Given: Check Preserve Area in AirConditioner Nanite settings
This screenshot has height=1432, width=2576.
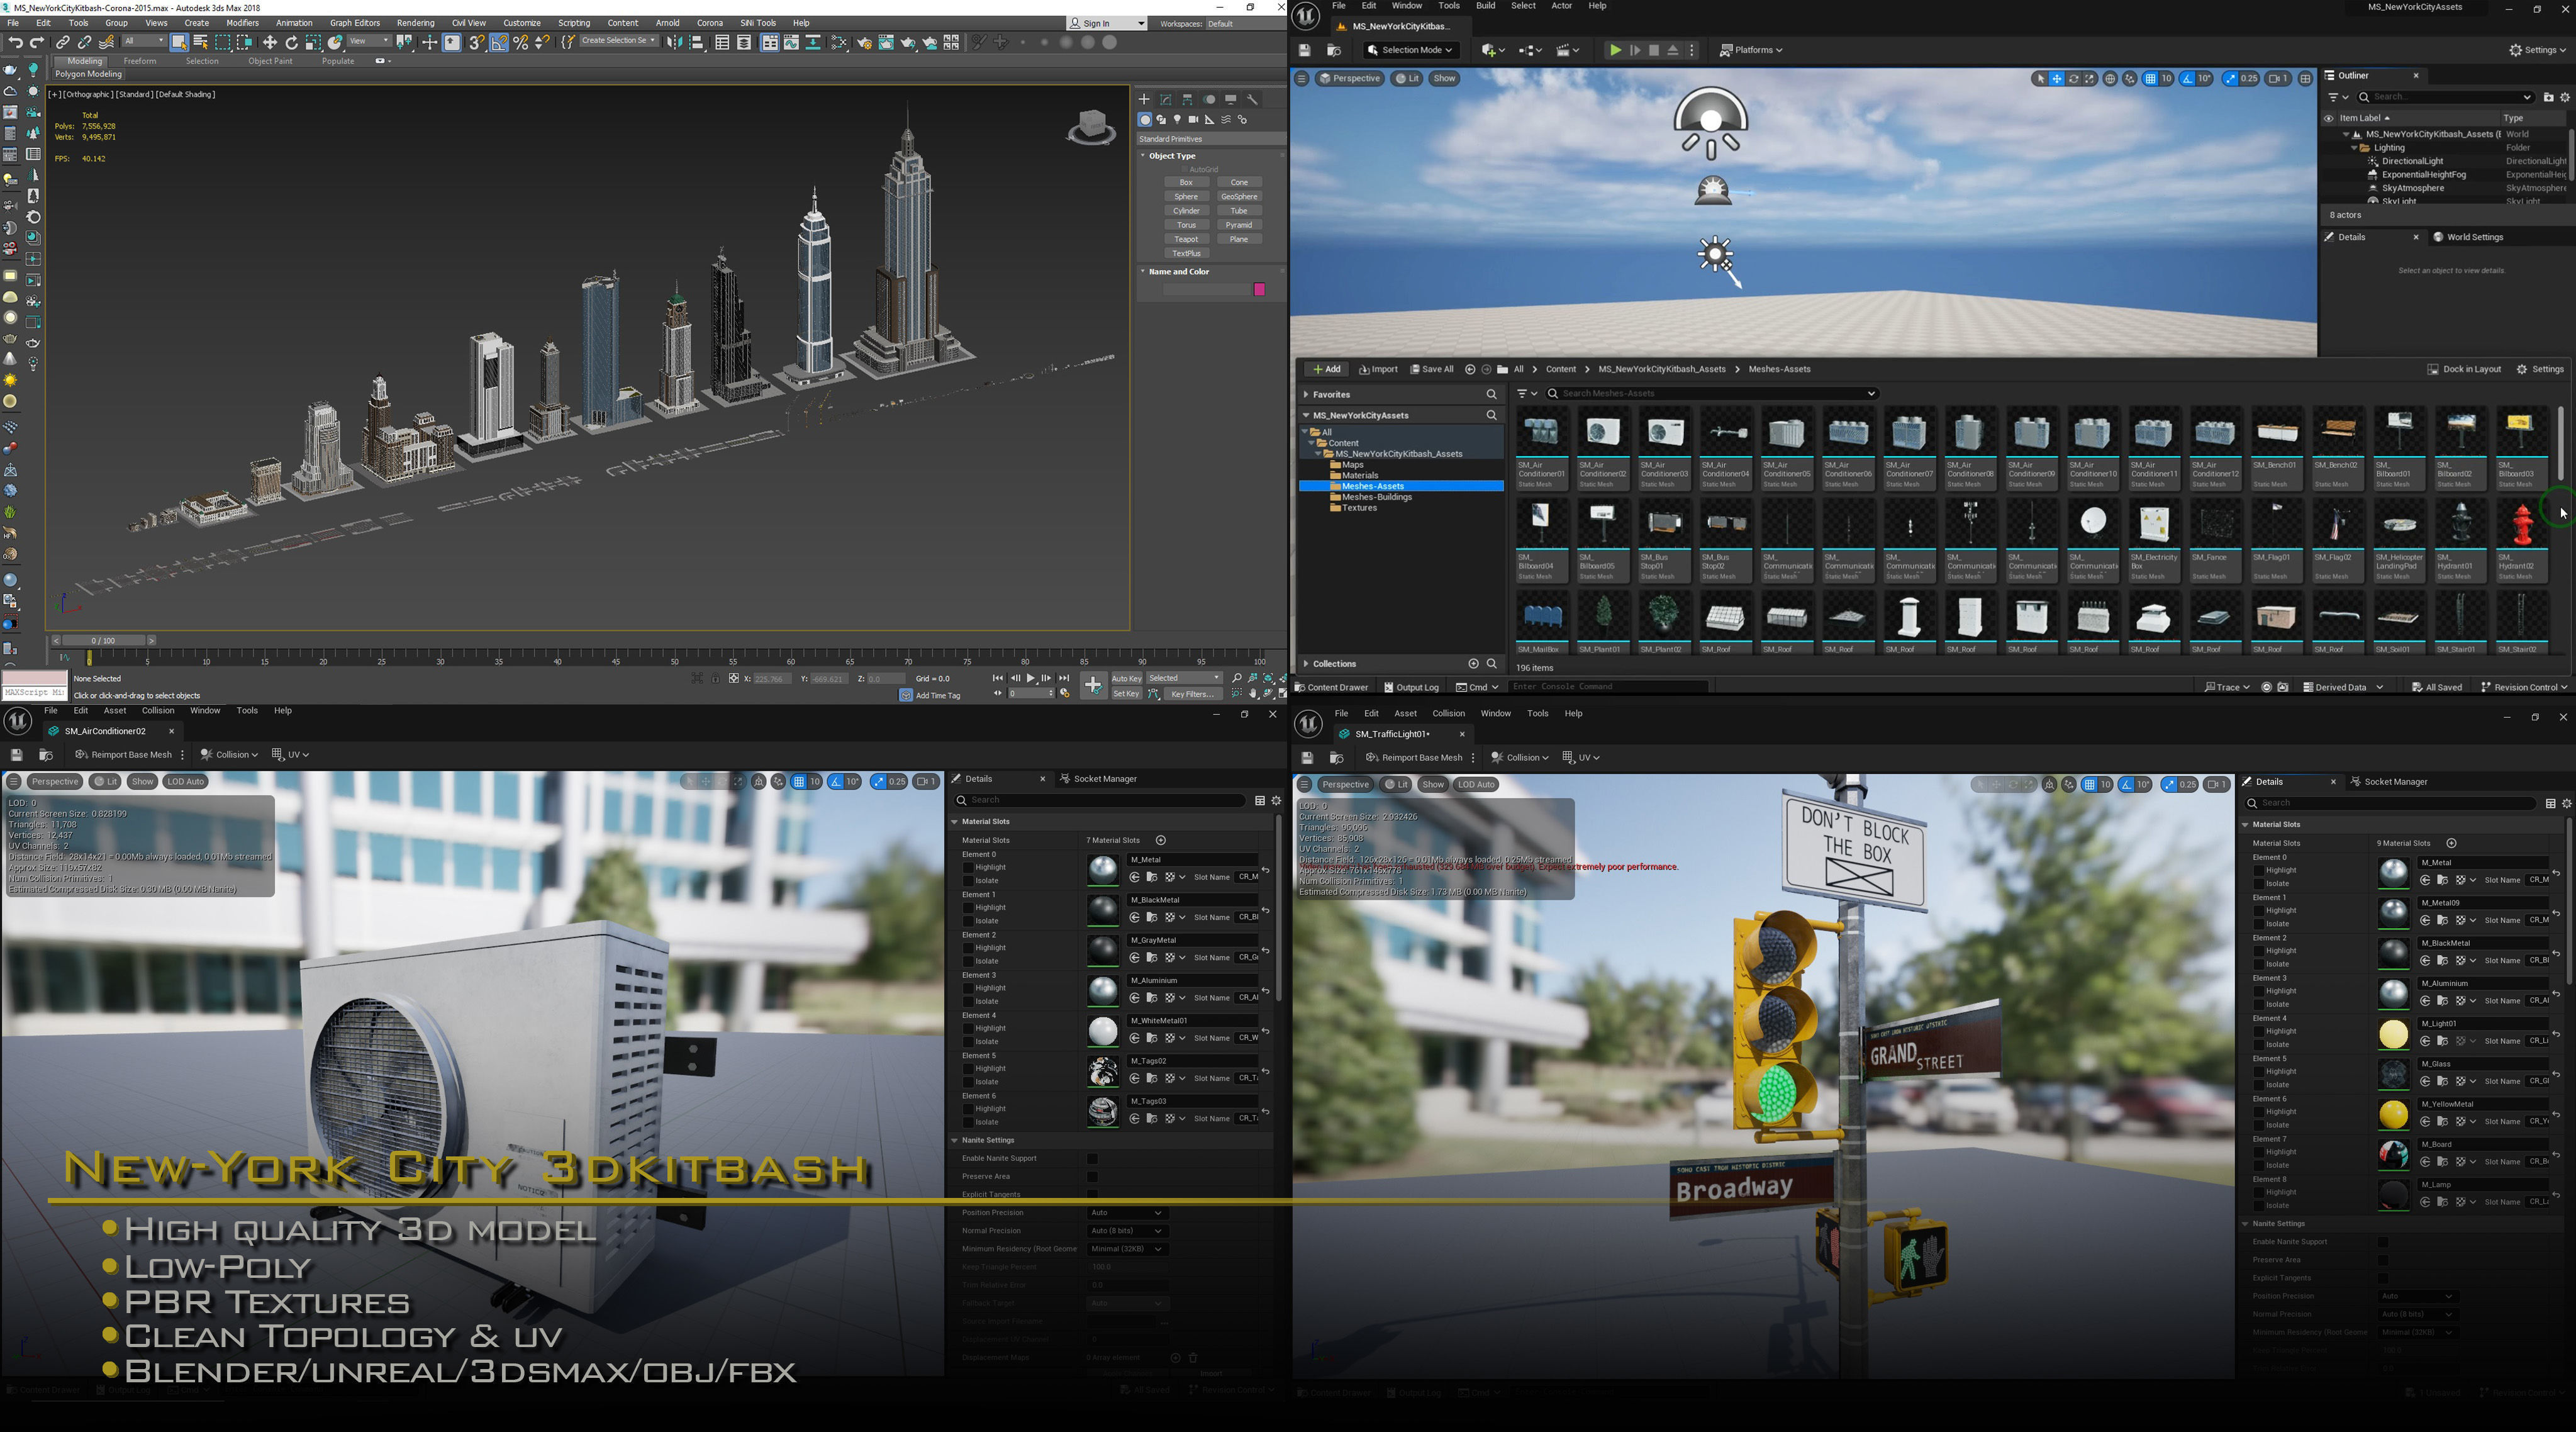Looking at the screenshot, I should click(1092, 1177).
